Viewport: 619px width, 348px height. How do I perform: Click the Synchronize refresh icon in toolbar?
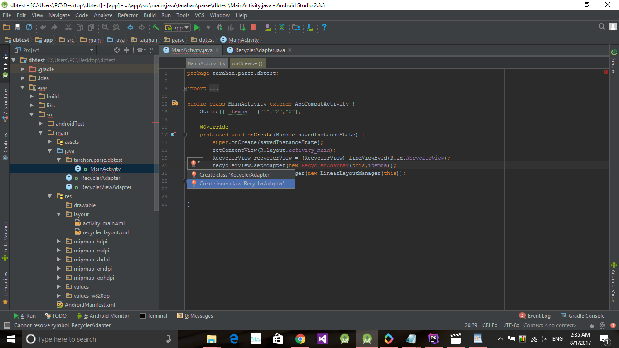point(29,28)
